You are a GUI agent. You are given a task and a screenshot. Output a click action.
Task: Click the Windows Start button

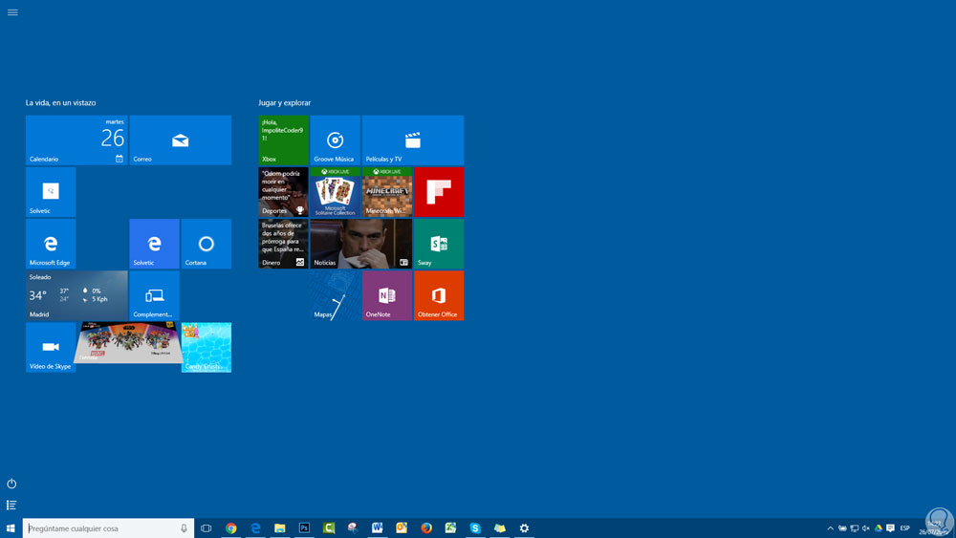point(11,528)
